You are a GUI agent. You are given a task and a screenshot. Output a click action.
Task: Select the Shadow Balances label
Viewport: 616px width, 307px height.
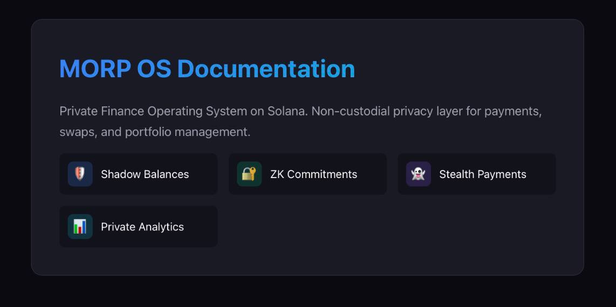pyautogui.click(x=145, y=174)
